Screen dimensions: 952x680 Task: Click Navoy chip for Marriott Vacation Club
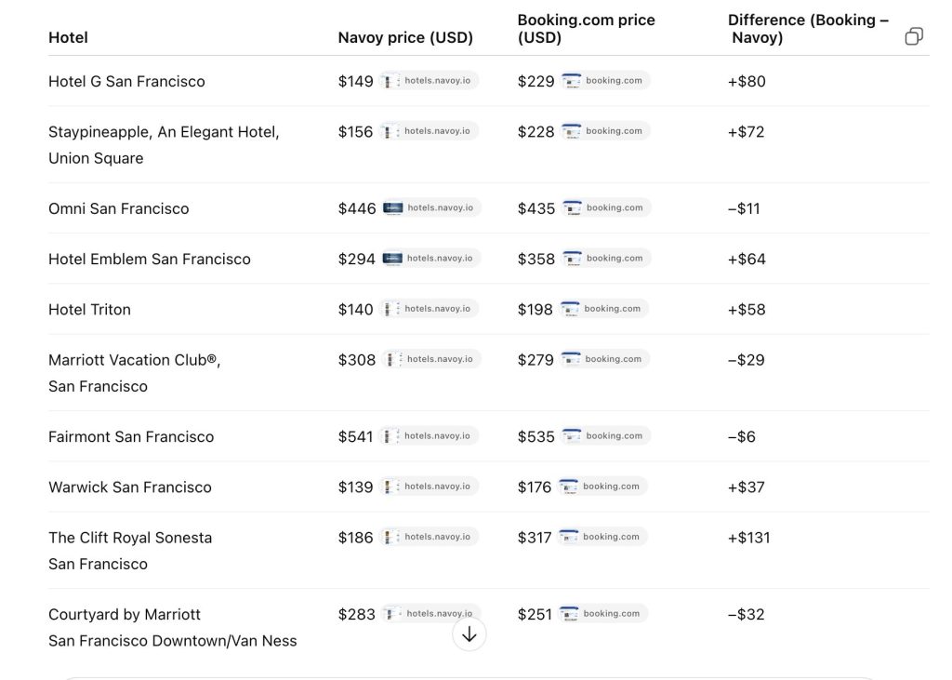click(431, 359)
